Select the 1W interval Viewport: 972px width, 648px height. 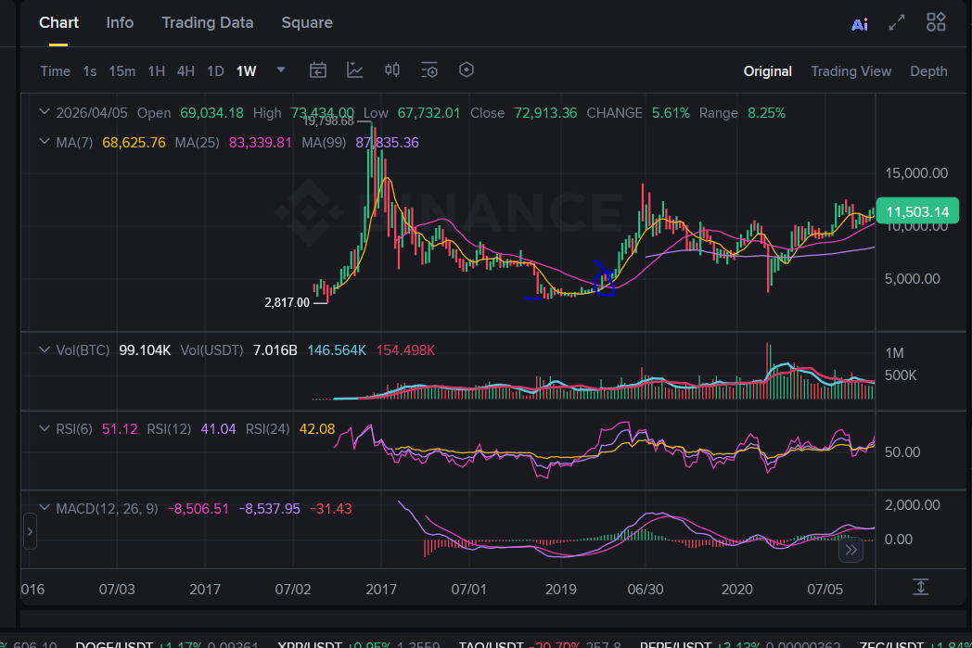click(246, 71)
